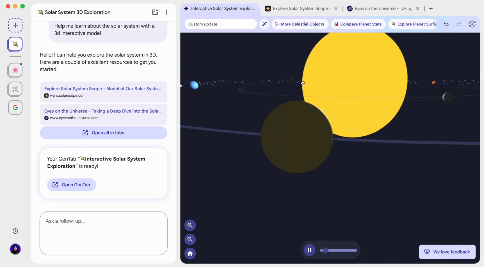
Task: Select the Google icon in the sidebar
Action: click(x=15, y=108)
